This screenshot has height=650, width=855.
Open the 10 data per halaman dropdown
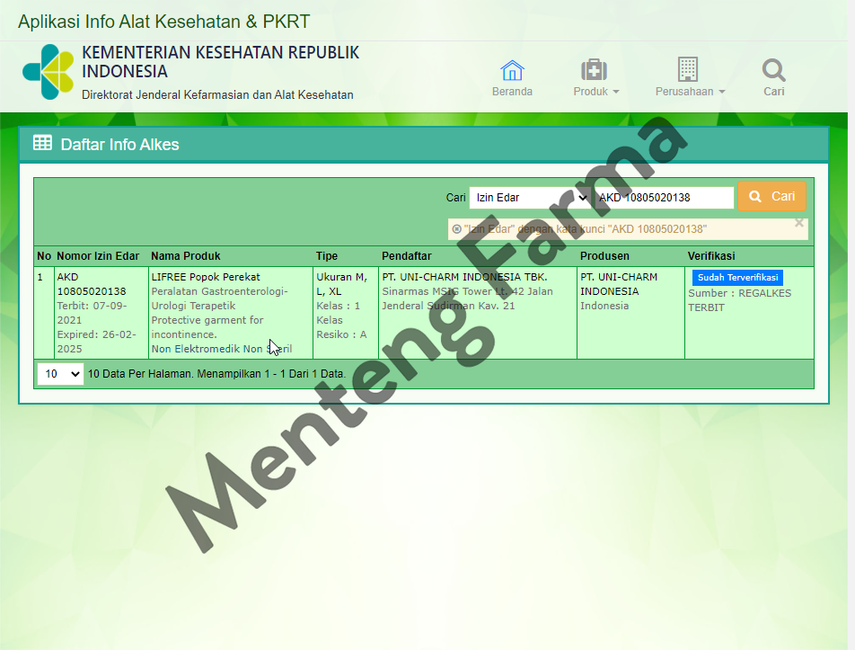(59, 373)
